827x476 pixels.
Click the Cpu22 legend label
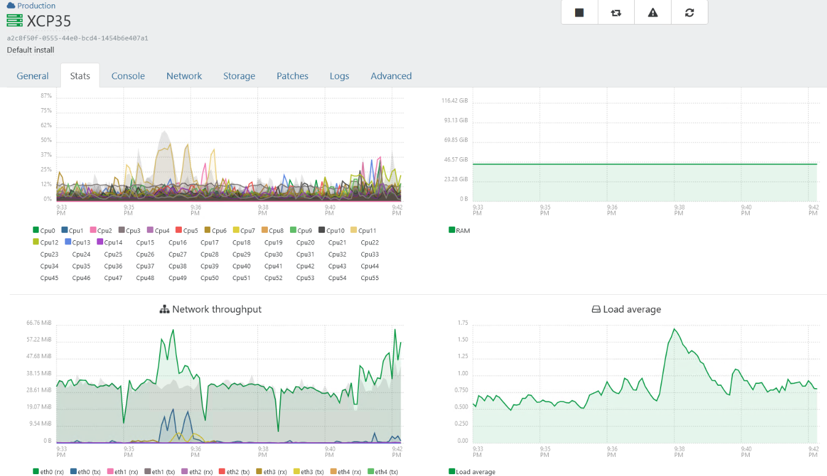pos(369,243)
